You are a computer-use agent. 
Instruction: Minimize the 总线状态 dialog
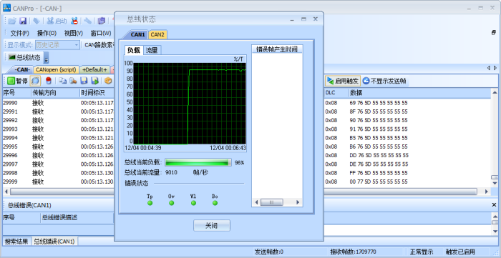[x=292, y=19]
